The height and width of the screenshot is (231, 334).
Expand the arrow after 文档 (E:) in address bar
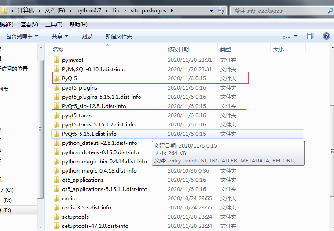[71, 11]
